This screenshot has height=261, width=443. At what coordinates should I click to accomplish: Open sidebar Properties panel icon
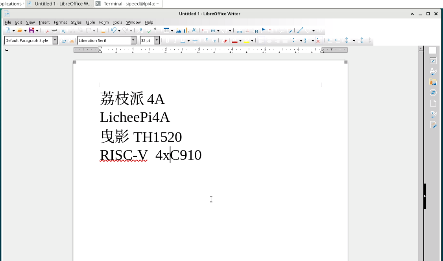coord(433,61)
